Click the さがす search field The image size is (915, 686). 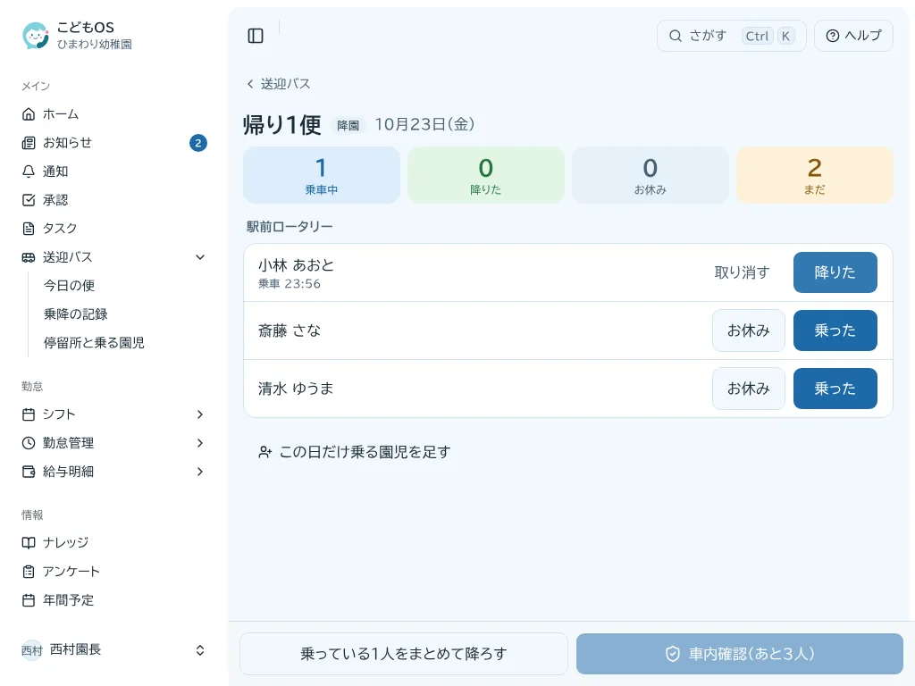point(732,36)
